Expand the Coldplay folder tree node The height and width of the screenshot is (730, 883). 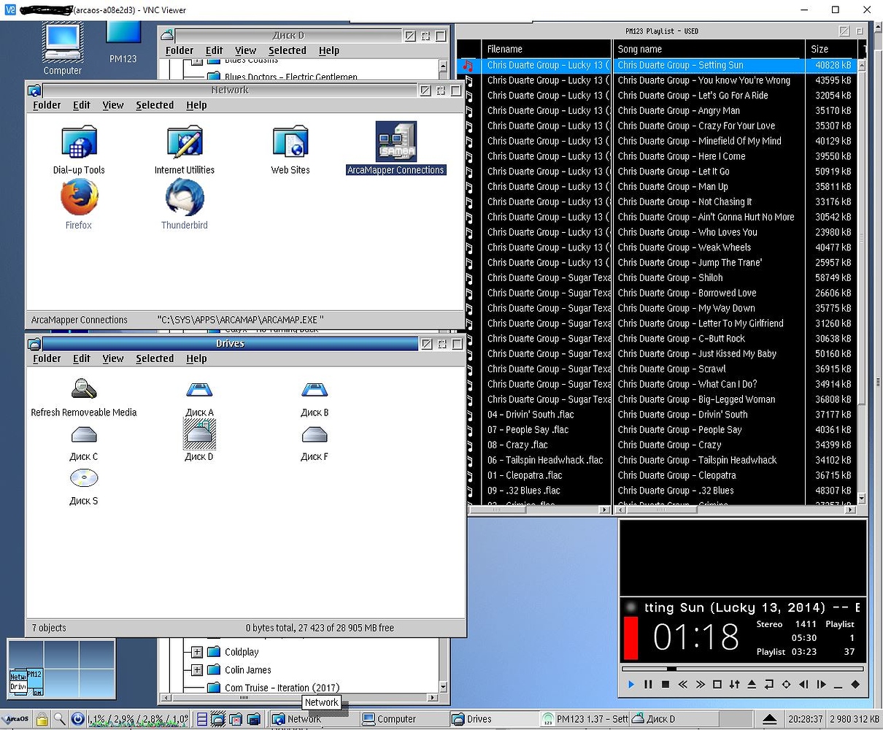click(197, 652)
